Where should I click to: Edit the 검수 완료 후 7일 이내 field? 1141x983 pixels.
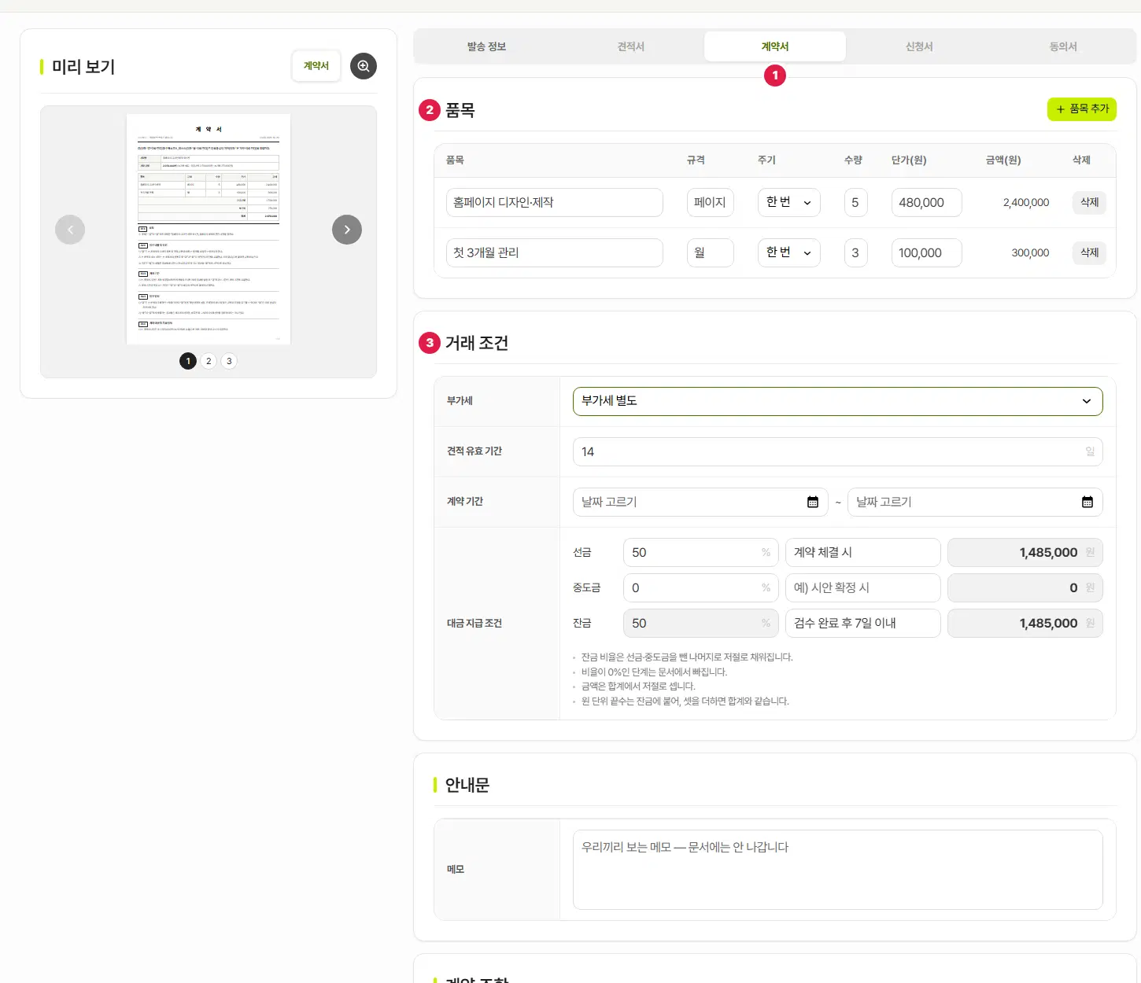pos(862,623)
